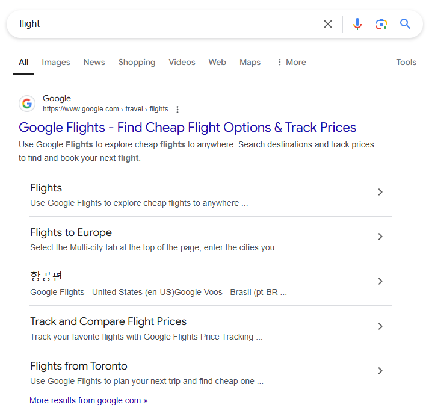Click the Google favicon in result

coord(27,104)
